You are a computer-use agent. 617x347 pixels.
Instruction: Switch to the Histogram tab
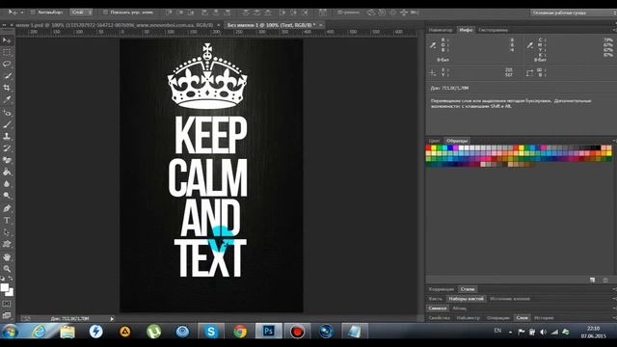(493, 30)
